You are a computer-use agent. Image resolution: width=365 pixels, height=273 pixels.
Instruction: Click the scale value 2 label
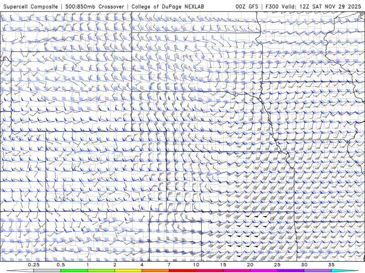tap(115, 265)
